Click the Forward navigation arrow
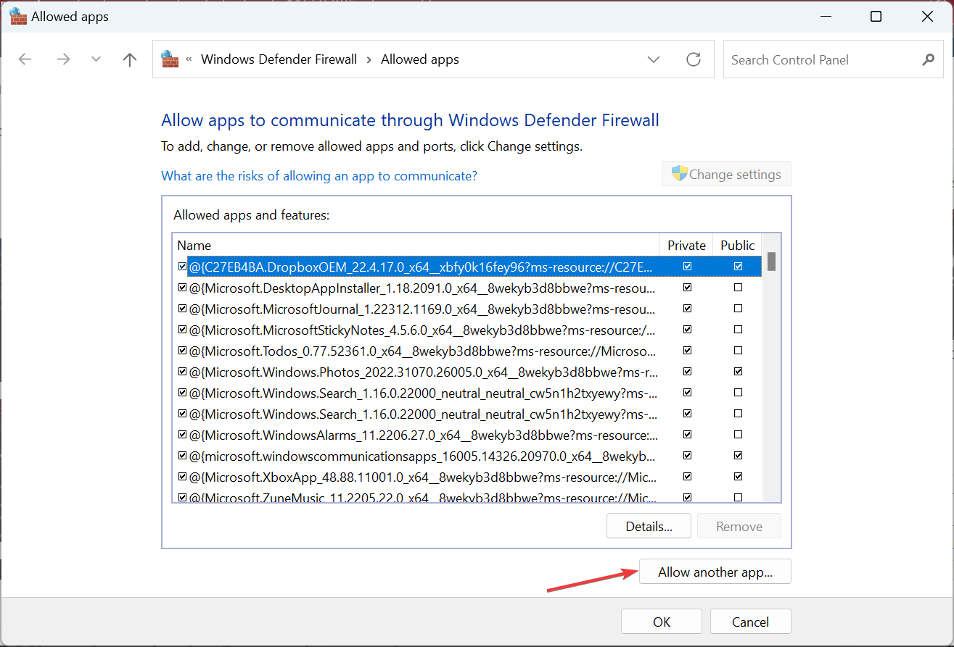Viewport: 954px width, 647px height. (x=63, y=59)
